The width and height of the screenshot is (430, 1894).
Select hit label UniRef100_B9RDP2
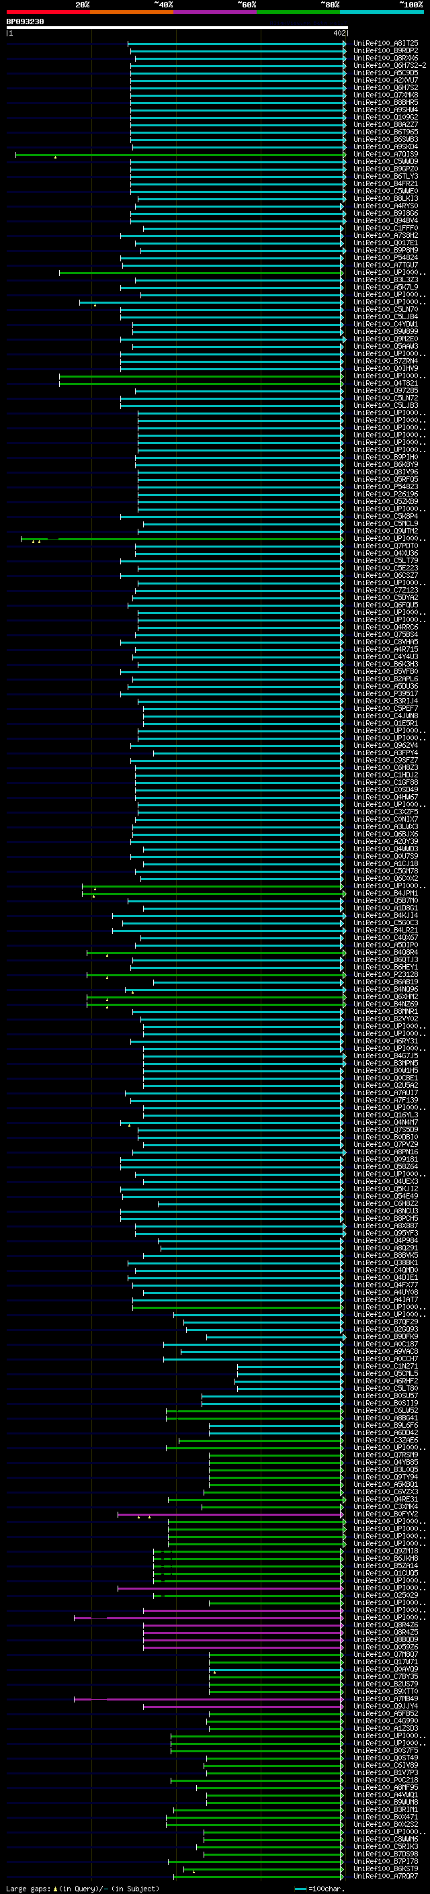pos(386,52)
